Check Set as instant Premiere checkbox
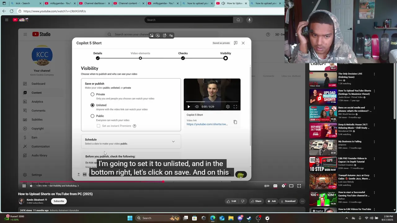The height and width of the screenshot is (223, 397). (x=99, y=126)
